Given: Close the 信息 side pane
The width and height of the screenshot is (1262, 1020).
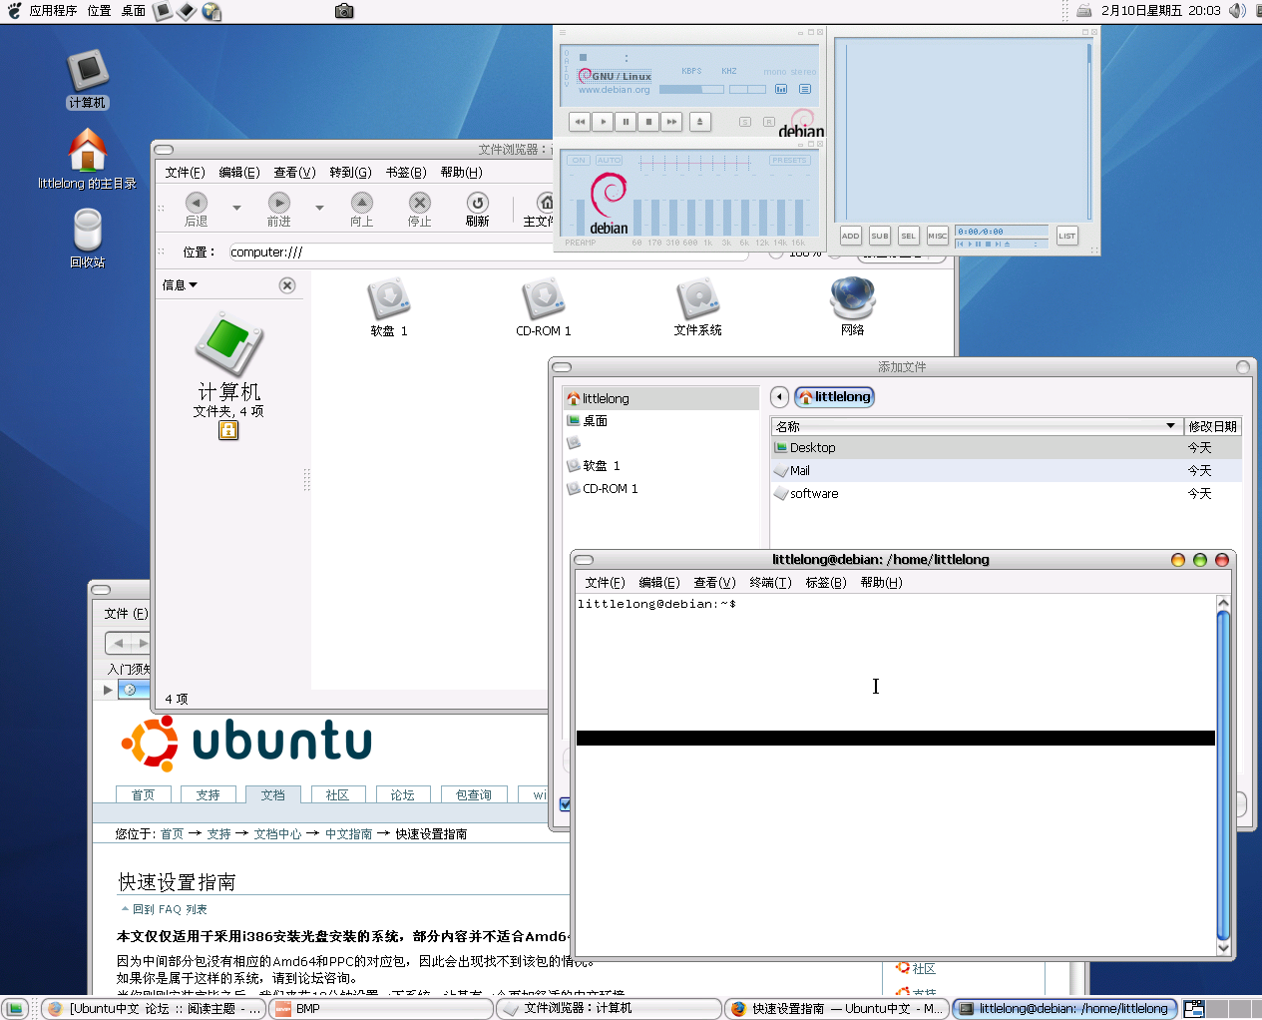Looking at the screenshot, I should tap(287, 285).
